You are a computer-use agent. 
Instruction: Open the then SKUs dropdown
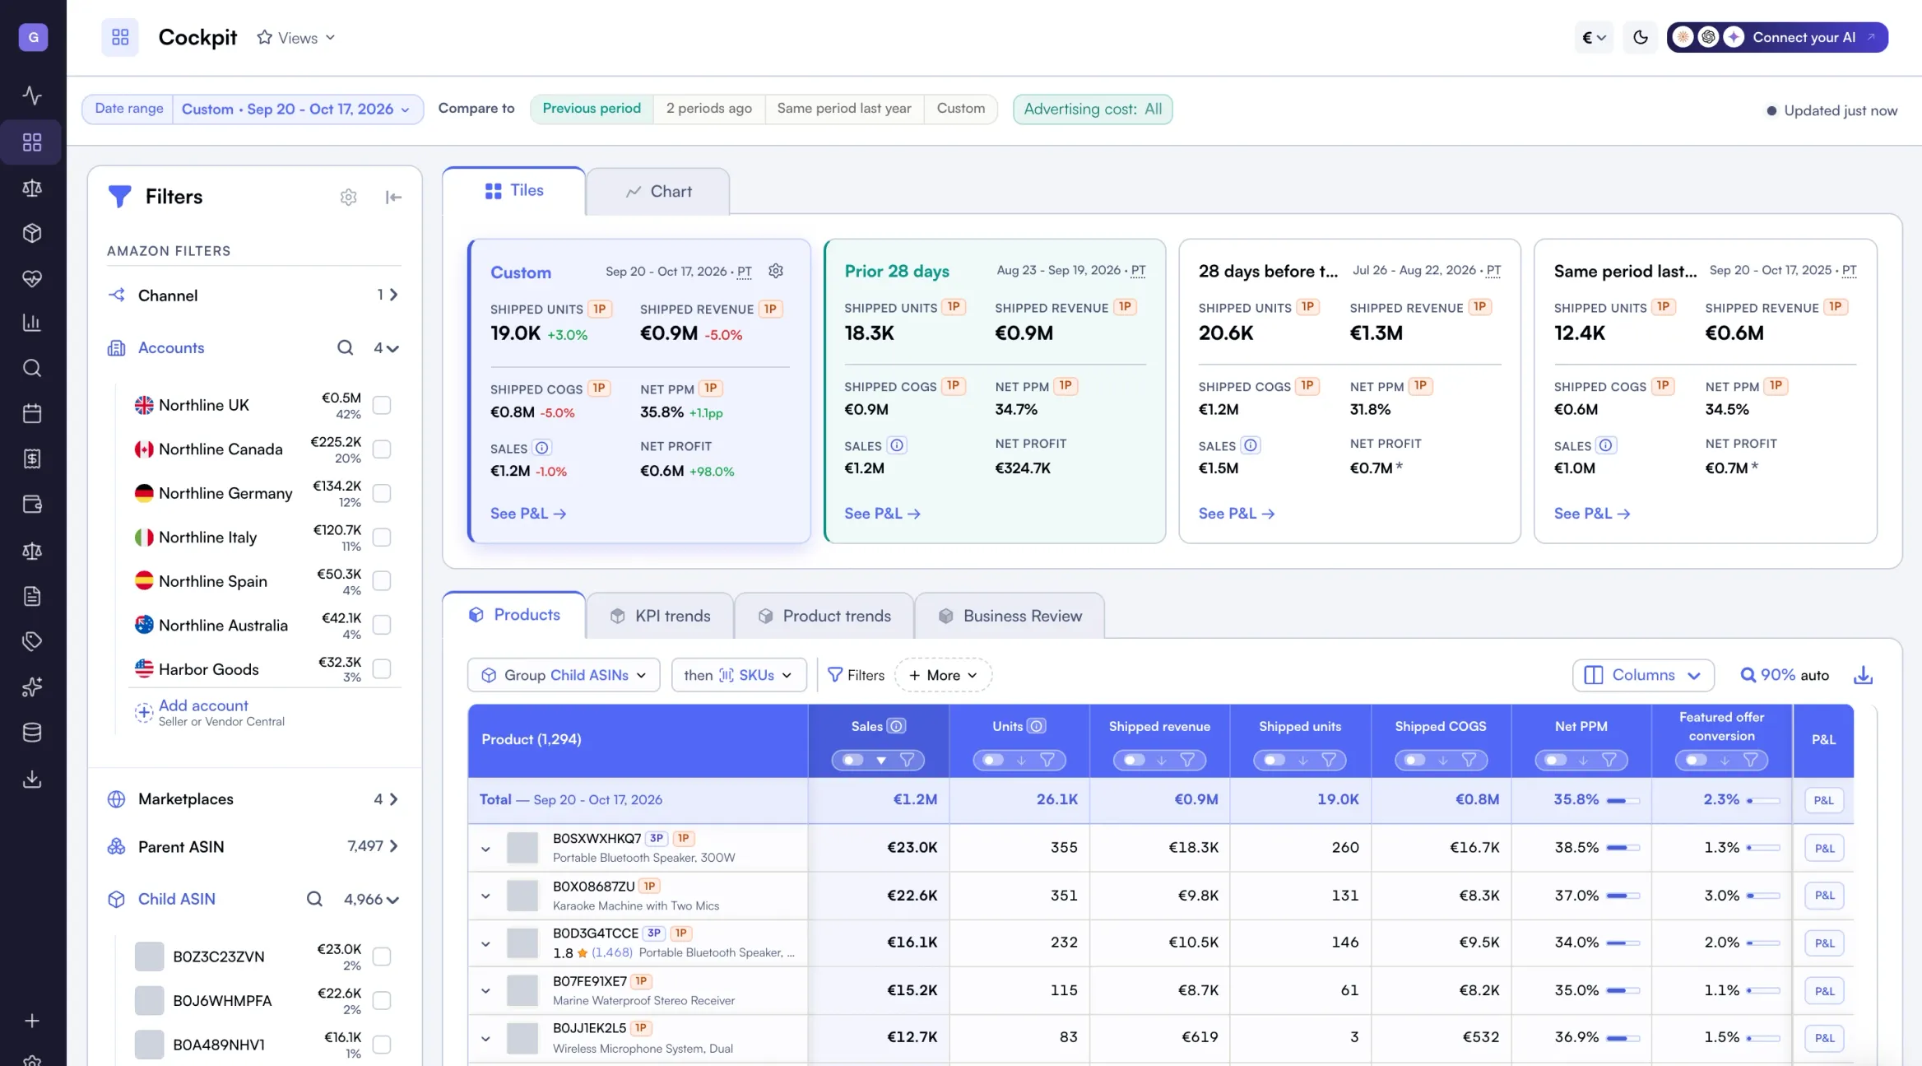click(x=738, y=675)
